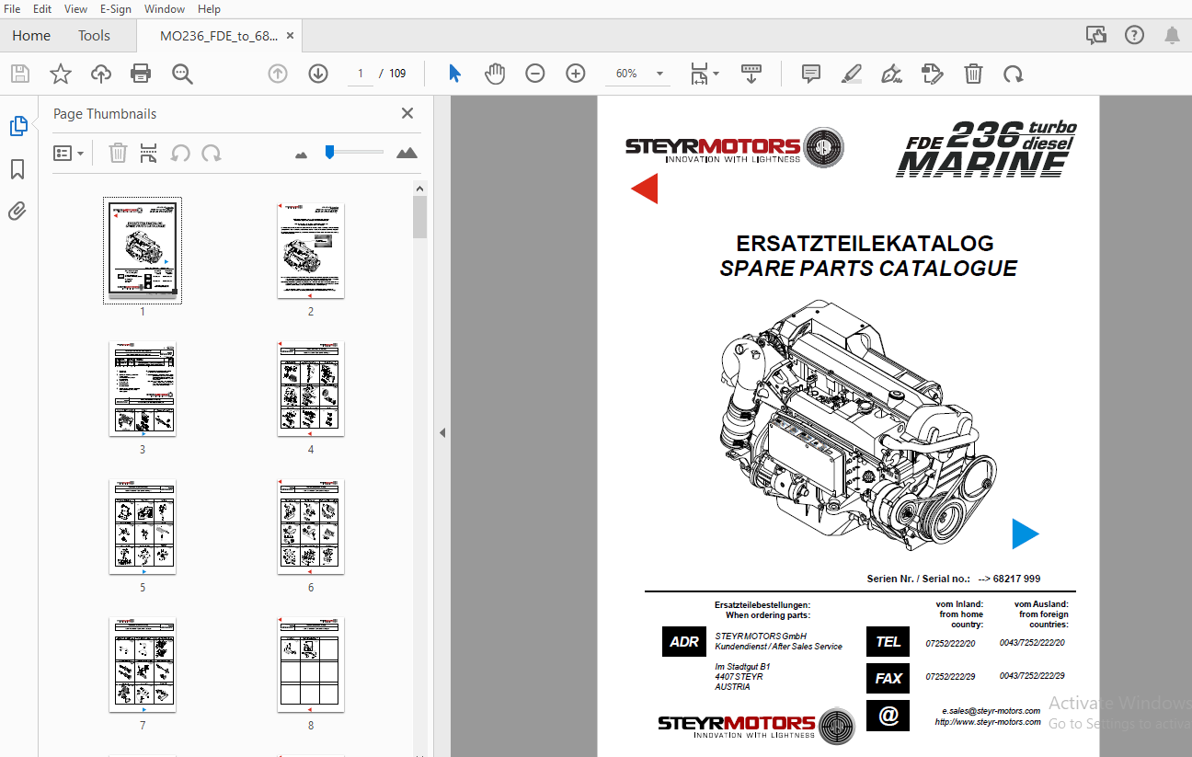Go to previous page arrow
The width and height of the screenshot is (1192, 757).
click(278, 74)
